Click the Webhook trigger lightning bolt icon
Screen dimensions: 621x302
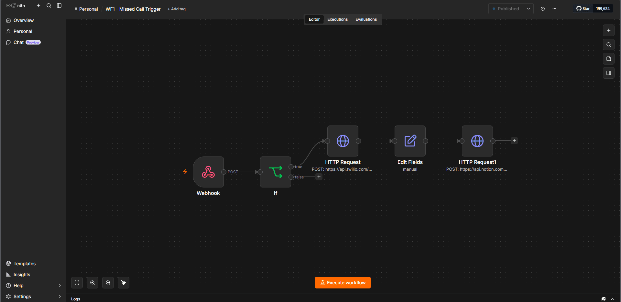click(185, 172)
